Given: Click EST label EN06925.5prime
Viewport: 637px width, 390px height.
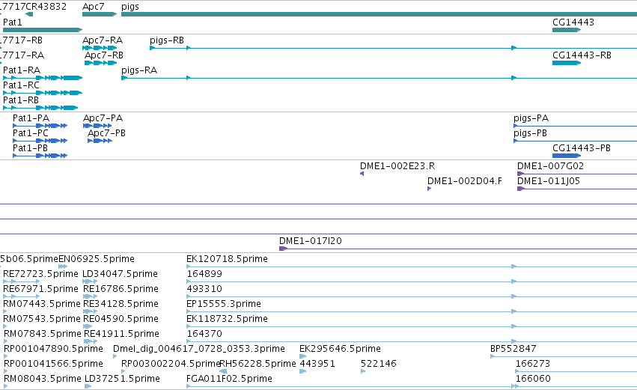Looking at the screenshot, I should [x=97, y=259].
